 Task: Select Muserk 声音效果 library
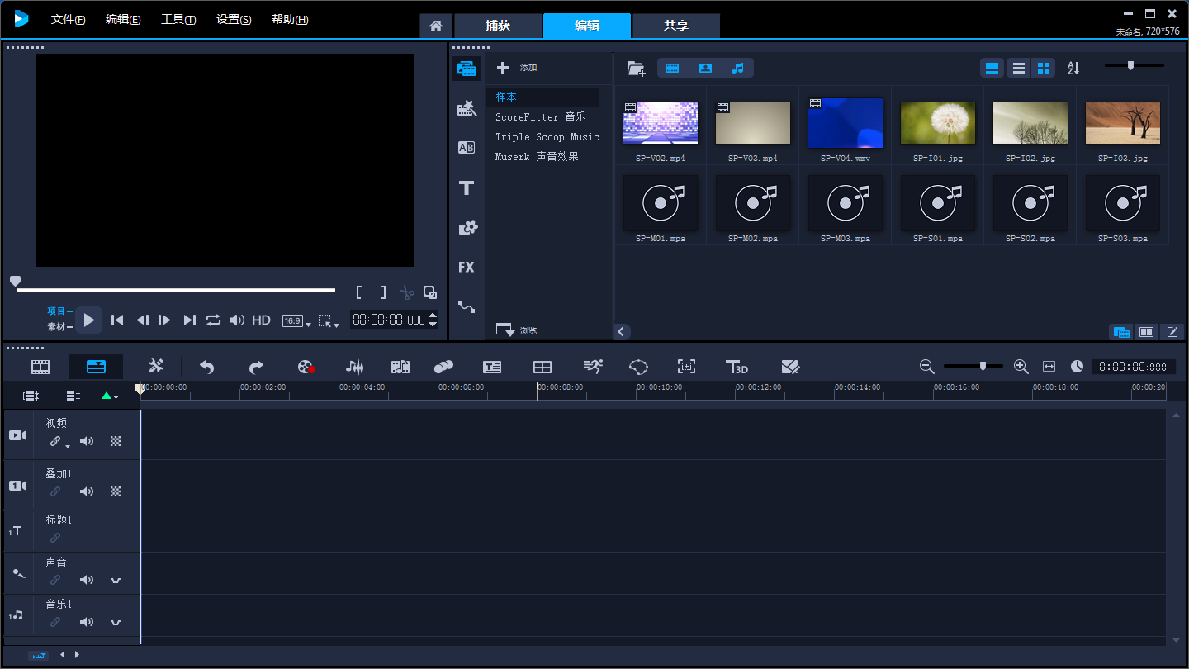click(x=537, y=157)
